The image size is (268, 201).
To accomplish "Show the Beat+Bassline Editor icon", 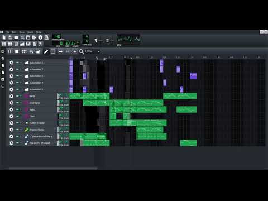I will [x=10, y=44].
